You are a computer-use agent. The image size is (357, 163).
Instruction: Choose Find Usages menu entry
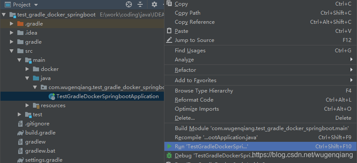pos(260,51)
